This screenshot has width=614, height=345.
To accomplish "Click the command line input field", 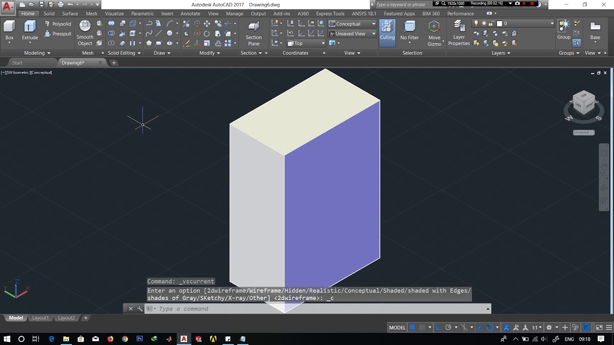I will 319,309.
